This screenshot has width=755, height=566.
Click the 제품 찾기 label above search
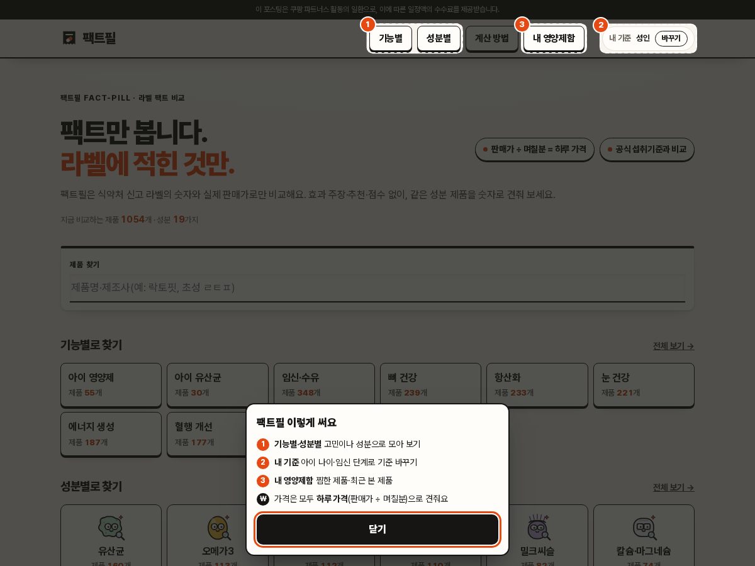[x=84, y=265]
